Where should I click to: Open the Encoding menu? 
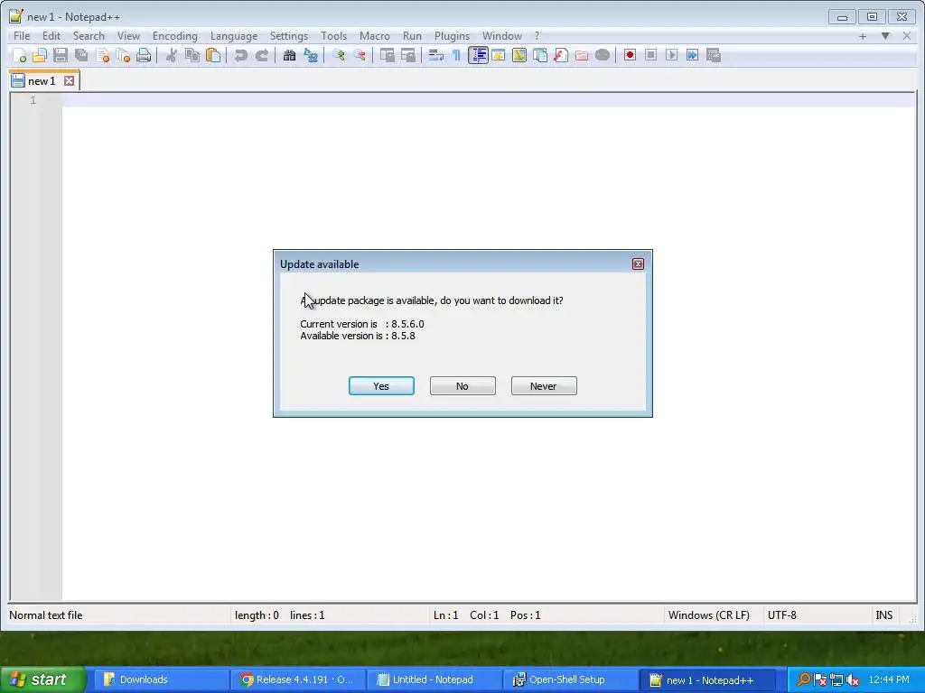pos(175,36)
